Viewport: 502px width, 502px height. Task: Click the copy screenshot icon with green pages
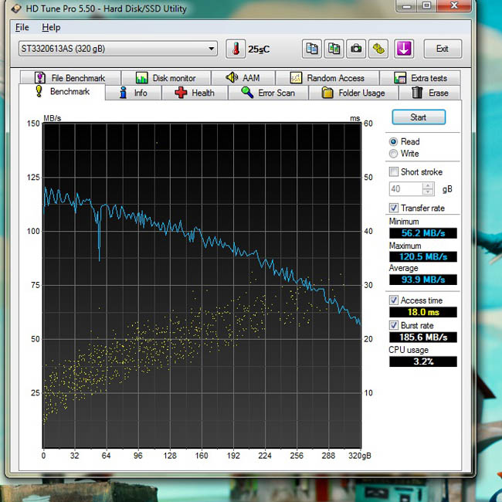(x=334, y=49)
